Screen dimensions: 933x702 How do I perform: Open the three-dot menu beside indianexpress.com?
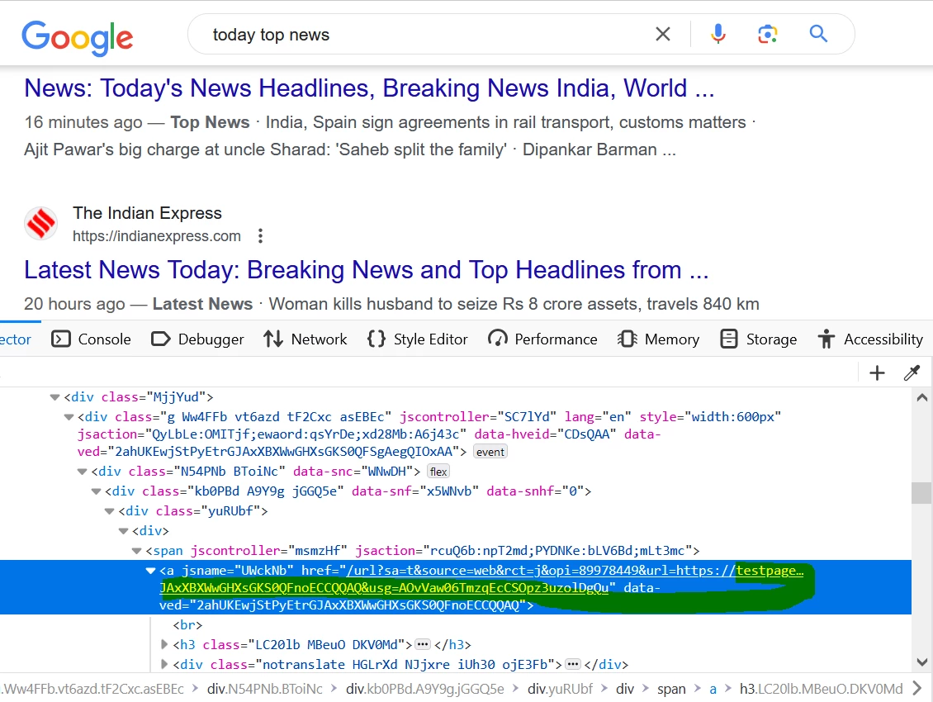coord(260,235)
